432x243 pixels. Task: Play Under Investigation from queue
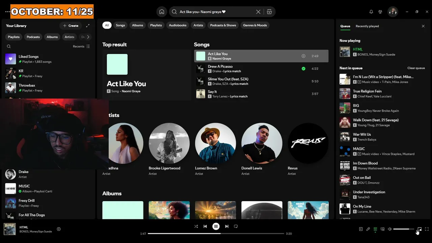[383, 194]
